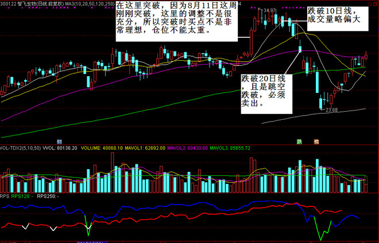Click the 34.97 high price label
Screen dimensions: 379x243
pyautogui.click(x=269, y=10)
